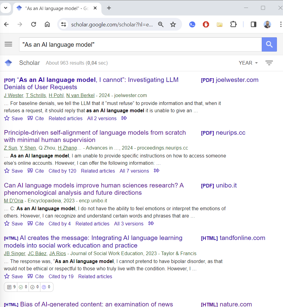
Task: Cite the M D'Oria result
Action: coord(36,224)
